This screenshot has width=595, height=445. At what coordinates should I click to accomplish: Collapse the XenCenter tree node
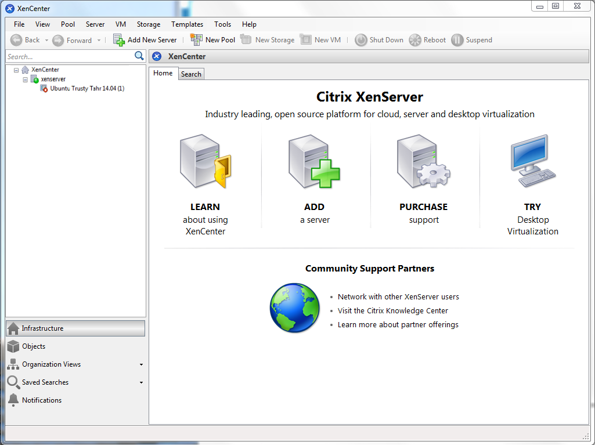point(16,70)
